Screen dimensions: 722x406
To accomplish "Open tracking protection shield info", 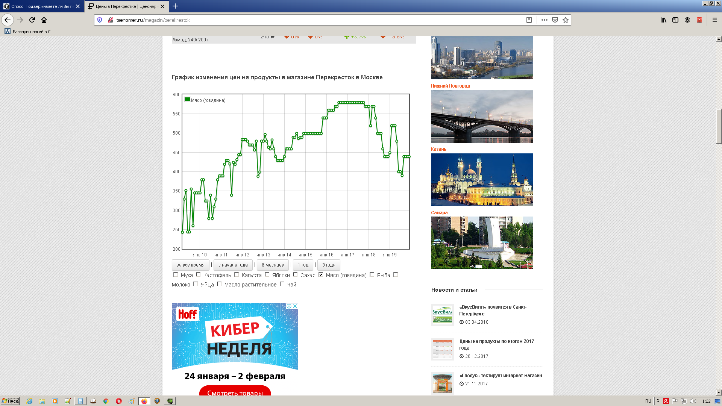I will click(100, 20).
